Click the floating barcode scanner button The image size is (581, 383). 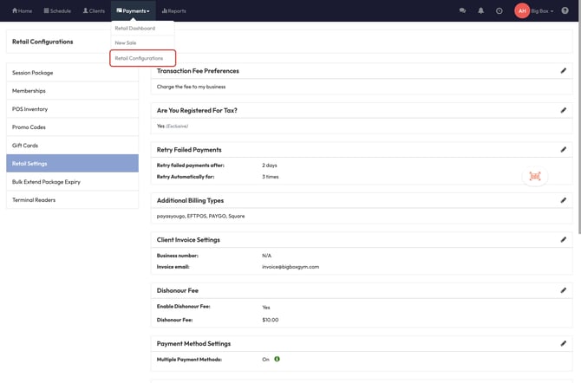point(535,176)
